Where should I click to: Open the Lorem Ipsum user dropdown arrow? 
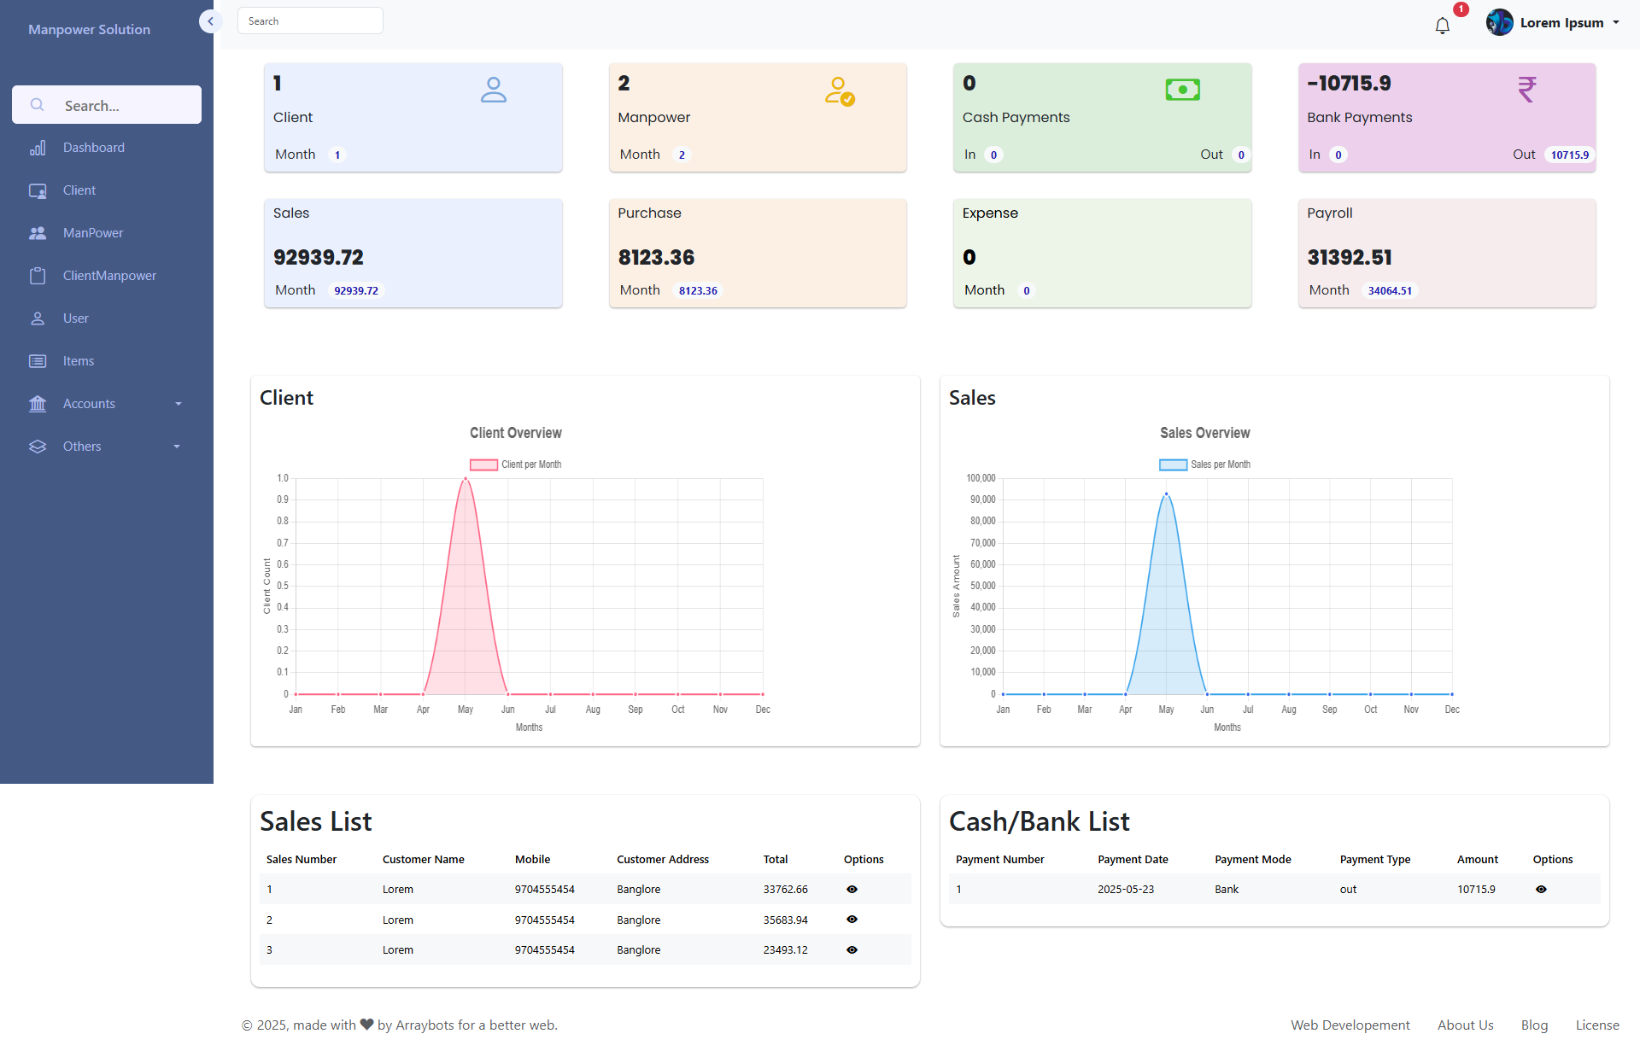pyautogui.click(x=1616, y=23)
